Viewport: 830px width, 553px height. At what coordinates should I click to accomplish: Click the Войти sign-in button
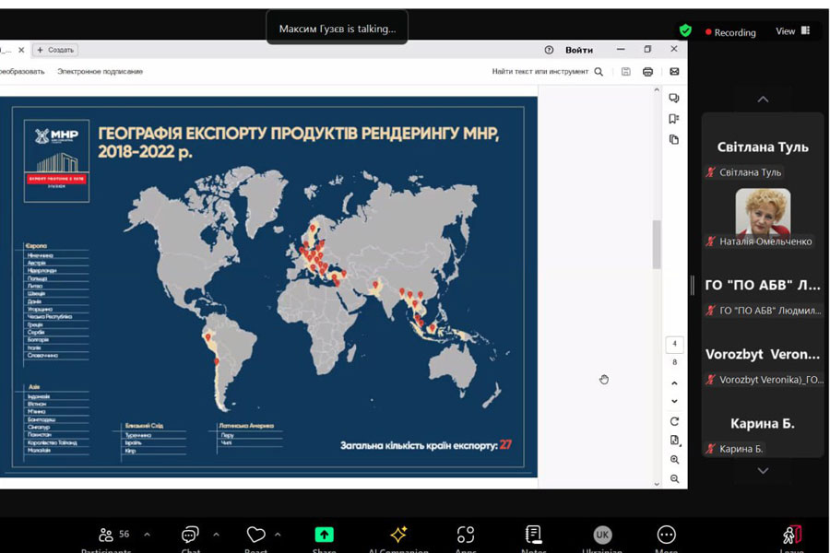coord(579,50)
